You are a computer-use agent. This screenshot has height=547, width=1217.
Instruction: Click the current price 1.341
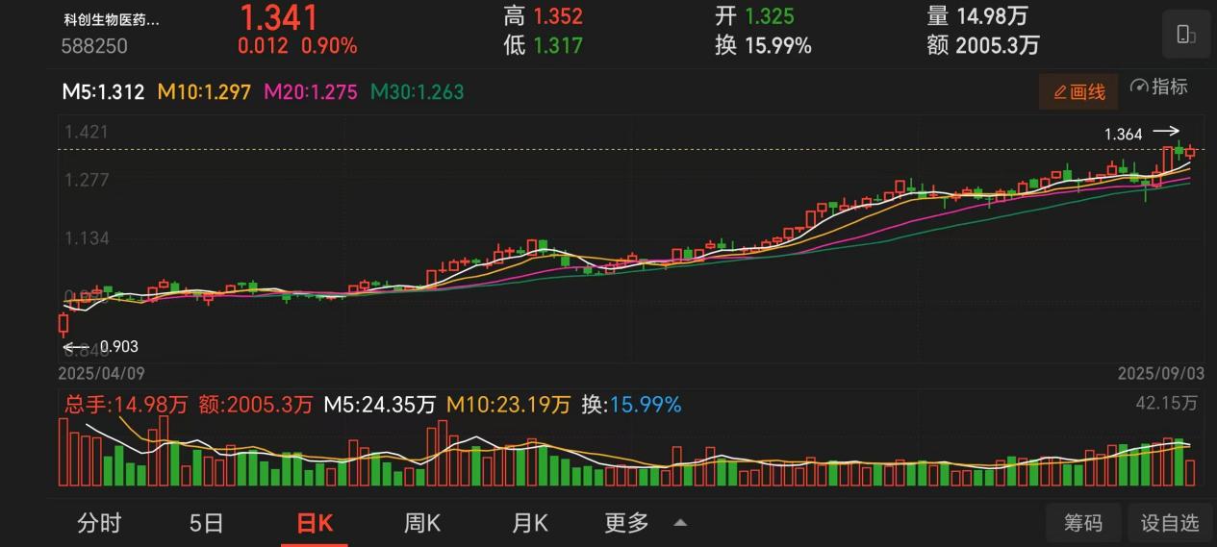(279, 17)
